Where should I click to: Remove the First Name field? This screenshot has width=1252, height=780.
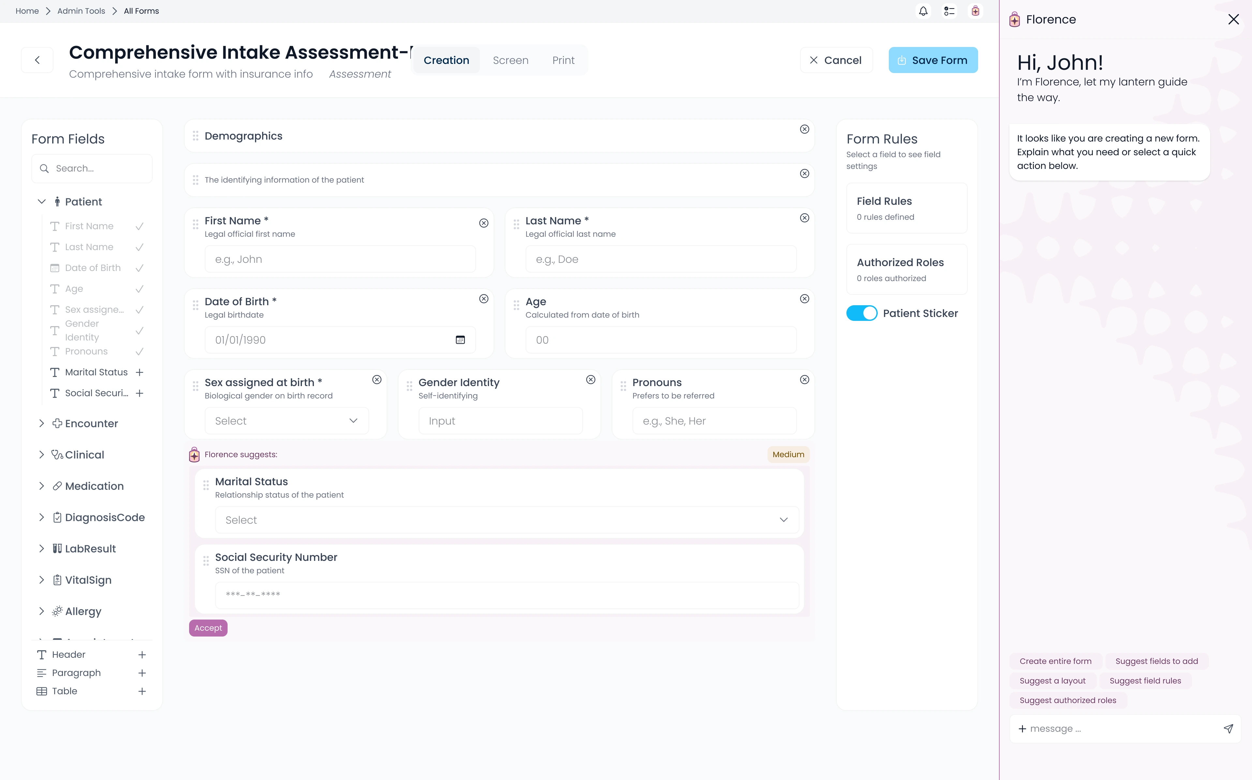[x=484, y=223]
